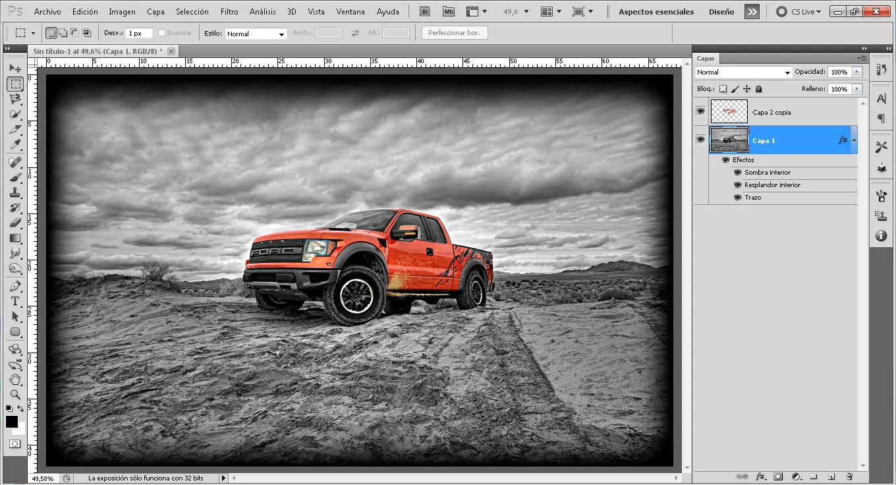Launch Bridge with the Br icon
Viewport: 896px width, 485px height.
426,11
